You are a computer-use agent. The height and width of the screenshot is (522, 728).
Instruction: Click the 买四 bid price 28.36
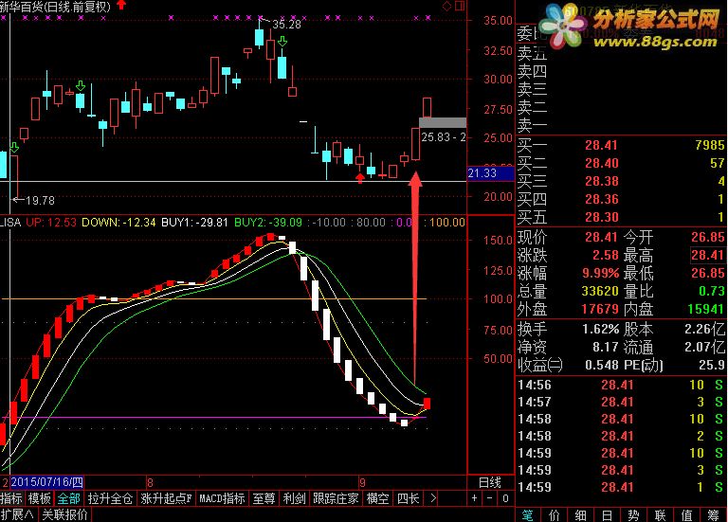tap(601, 199)
